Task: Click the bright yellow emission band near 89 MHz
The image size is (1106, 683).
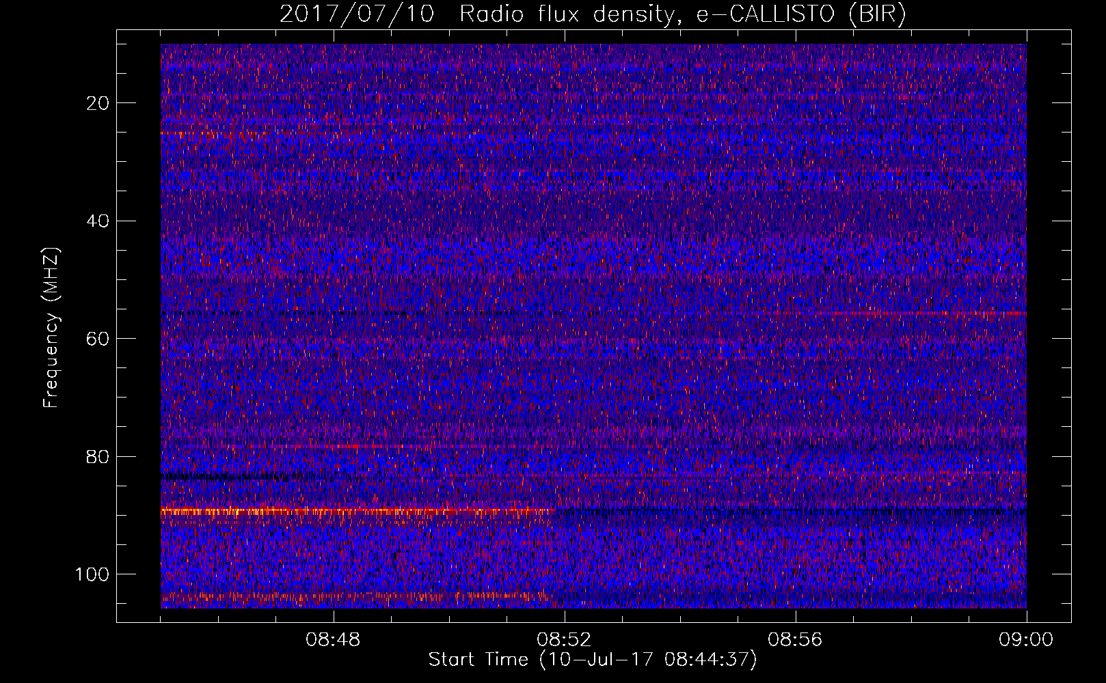Action: coord(358,510)
